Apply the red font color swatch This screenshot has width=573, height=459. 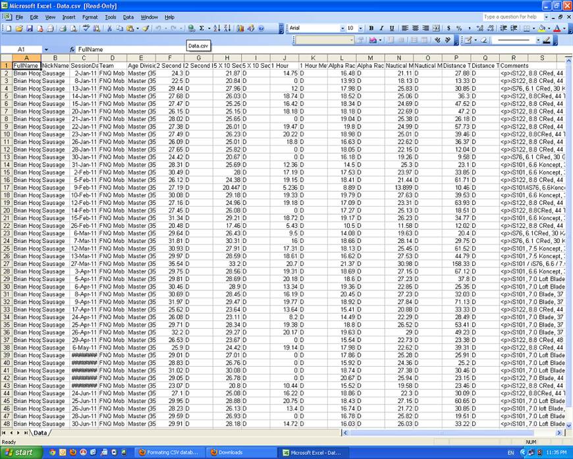click(x=557, y=28)
